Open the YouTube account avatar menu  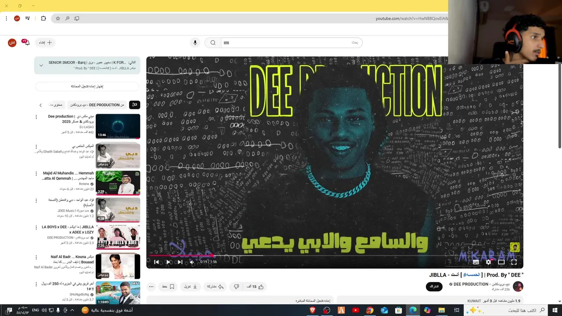pyautogui.click(x=12, y=43)
